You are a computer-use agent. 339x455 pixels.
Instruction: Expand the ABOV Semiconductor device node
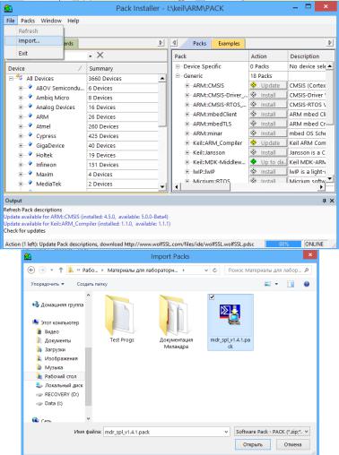click(21, 88)
